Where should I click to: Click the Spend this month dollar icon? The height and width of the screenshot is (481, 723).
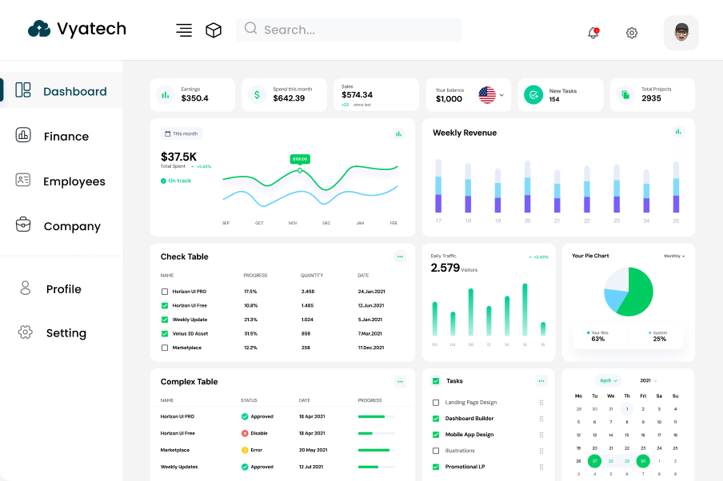(257, 95)
